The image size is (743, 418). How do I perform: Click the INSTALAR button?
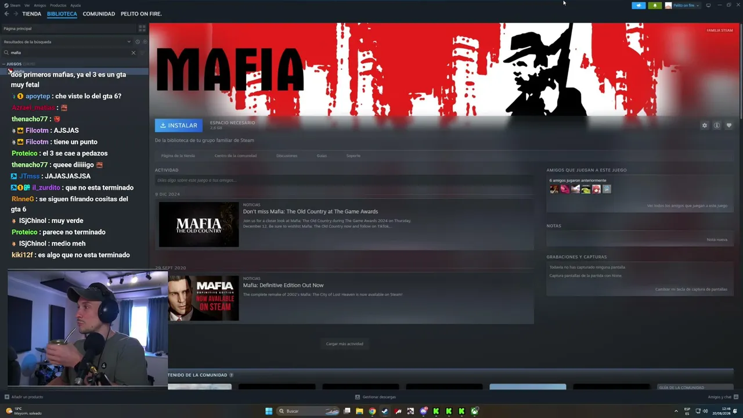(x=179, y=125)
